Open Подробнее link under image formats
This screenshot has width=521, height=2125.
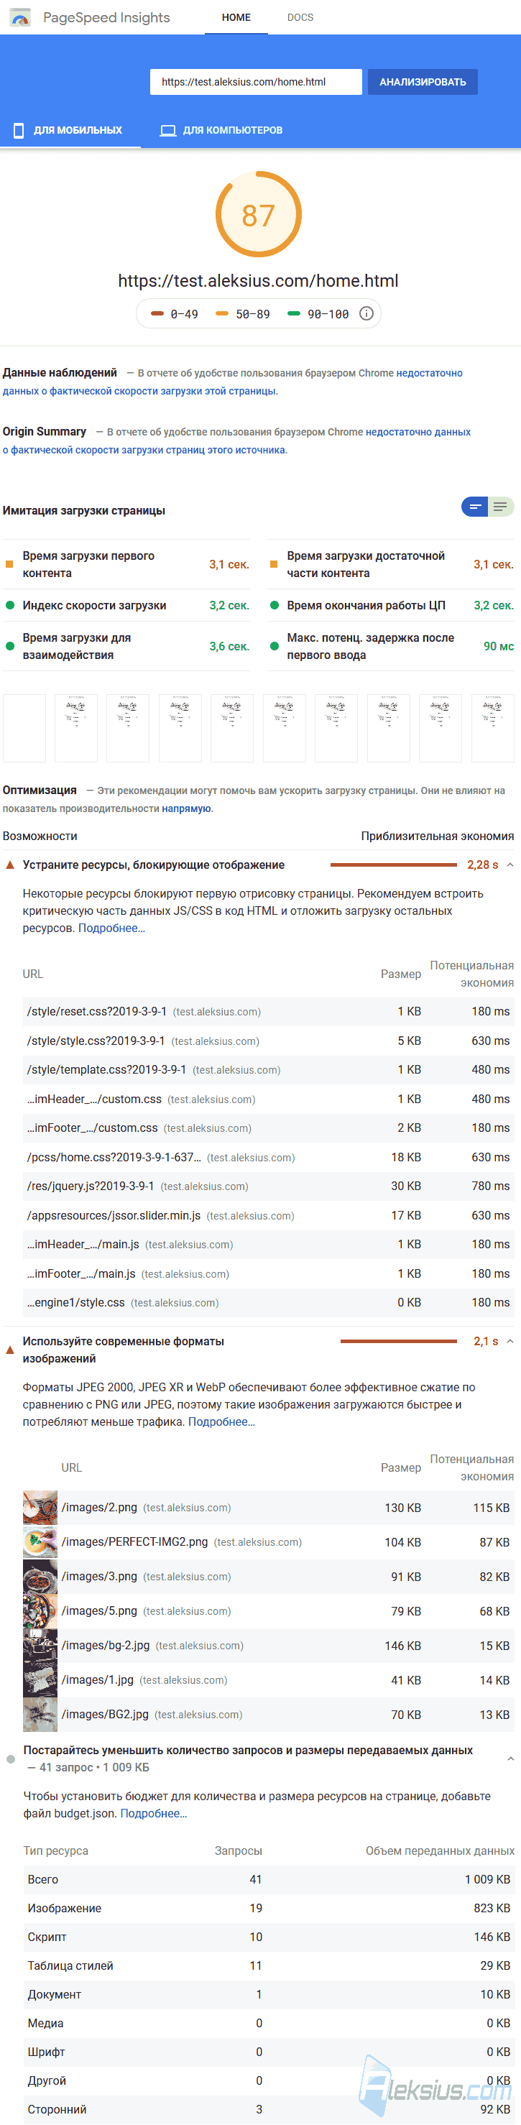click(x=221, y=1421)
